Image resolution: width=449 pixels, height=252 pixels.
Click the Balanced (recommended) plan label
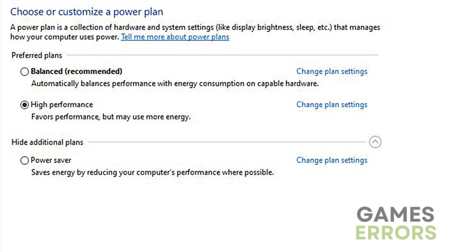click(x=76, y=71)
